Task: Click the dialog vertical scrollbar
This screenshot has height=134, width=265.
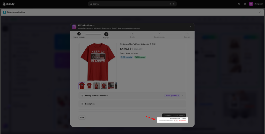Action: [186, 70]
